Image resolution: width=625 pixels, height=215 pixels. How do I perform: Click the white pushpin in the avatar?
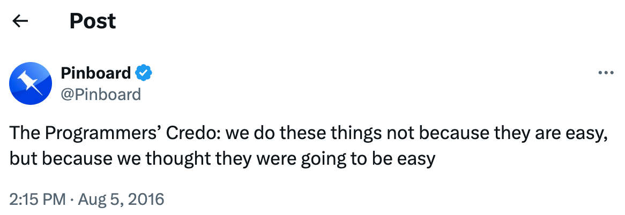tap(29, 81)
